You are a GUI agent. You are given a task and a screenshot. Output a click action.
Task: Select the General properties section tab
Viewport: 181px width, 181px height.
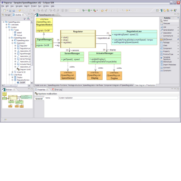pos(39,99)
